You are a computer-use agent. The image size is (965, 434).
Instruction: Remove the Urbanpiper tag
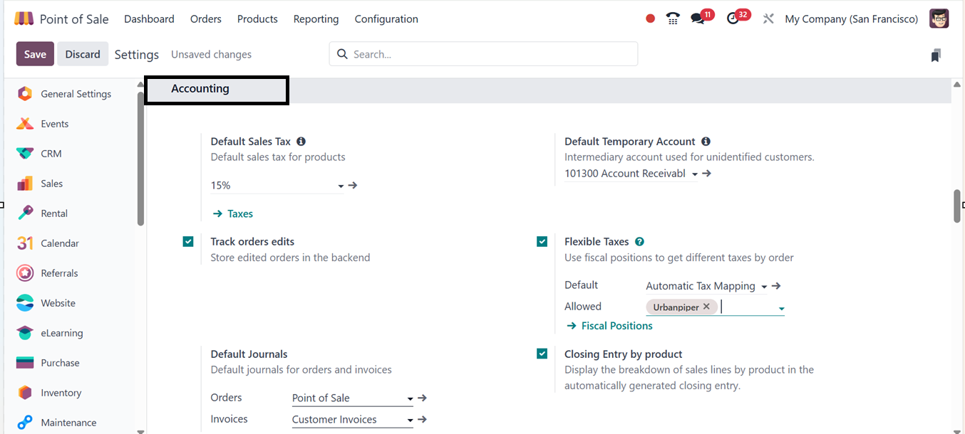coord(706,307)
